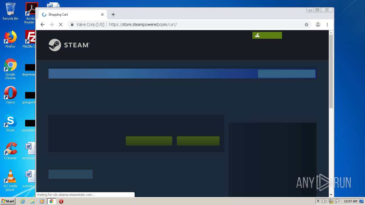Image resolution: width=365 pixels, height=205 pixels.
Task: Select the Acrobat Reader desktop icon
Action: tap(30, 13)
